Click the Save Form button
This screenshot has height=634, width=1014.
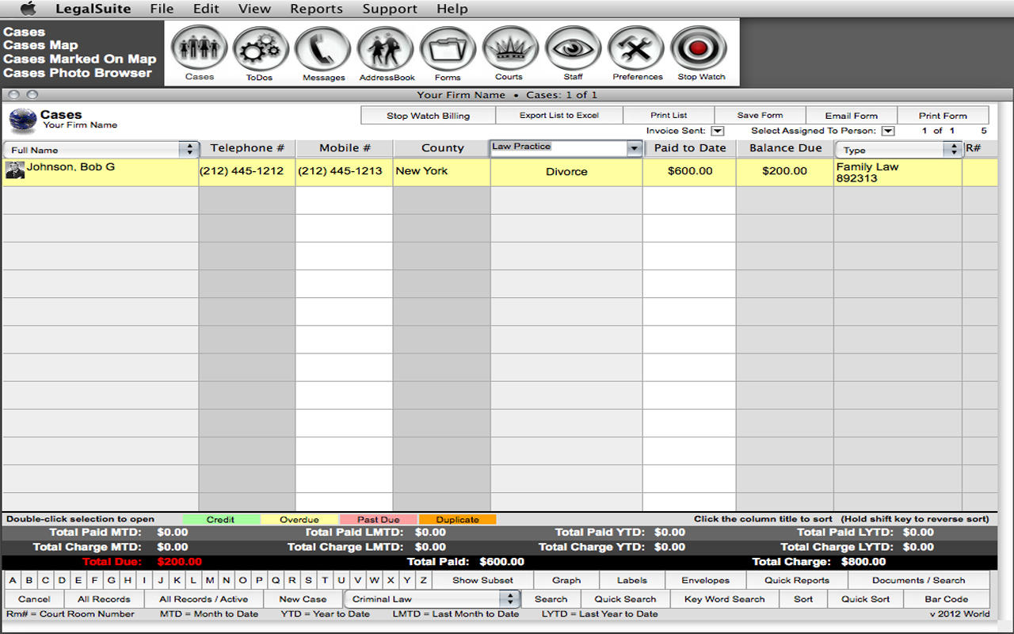(x=760, y=116)
